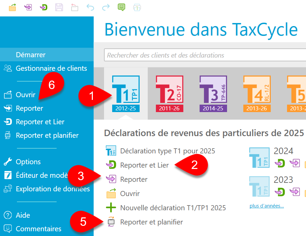Click the wrench icon beside Options
The height and width of the screenshot is (236, 306).
click(x=8, y=162)
